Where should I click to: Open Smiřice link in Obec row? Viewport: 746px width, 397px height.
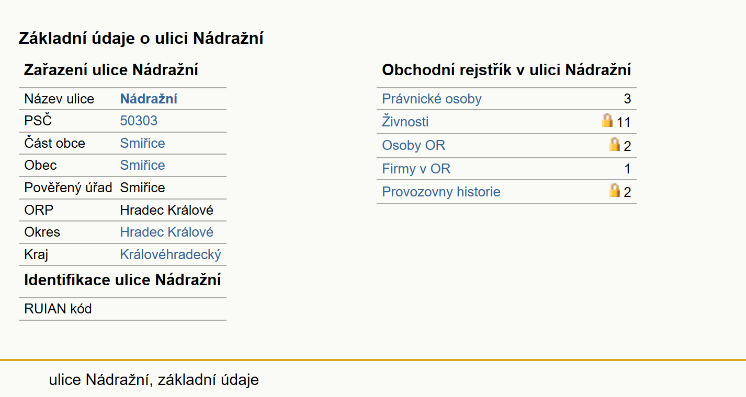(x=142, y=165)
